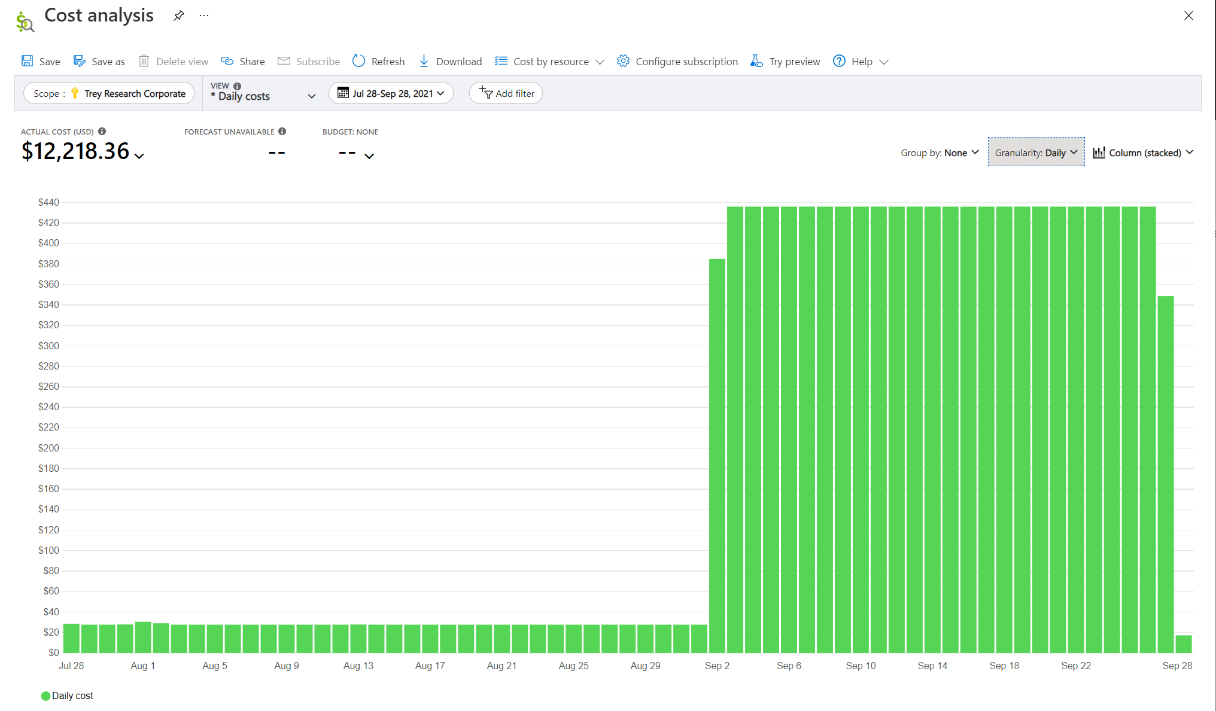Click the Save disk icon
Viewport: 1216px width, 711px height.
pos(28,61)
